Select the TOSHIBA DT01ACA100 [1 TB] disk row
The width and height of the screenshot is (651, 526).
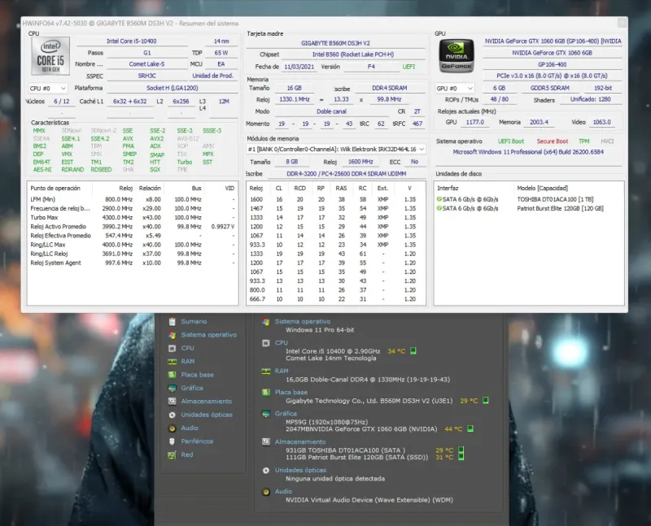tap(528, 199)
